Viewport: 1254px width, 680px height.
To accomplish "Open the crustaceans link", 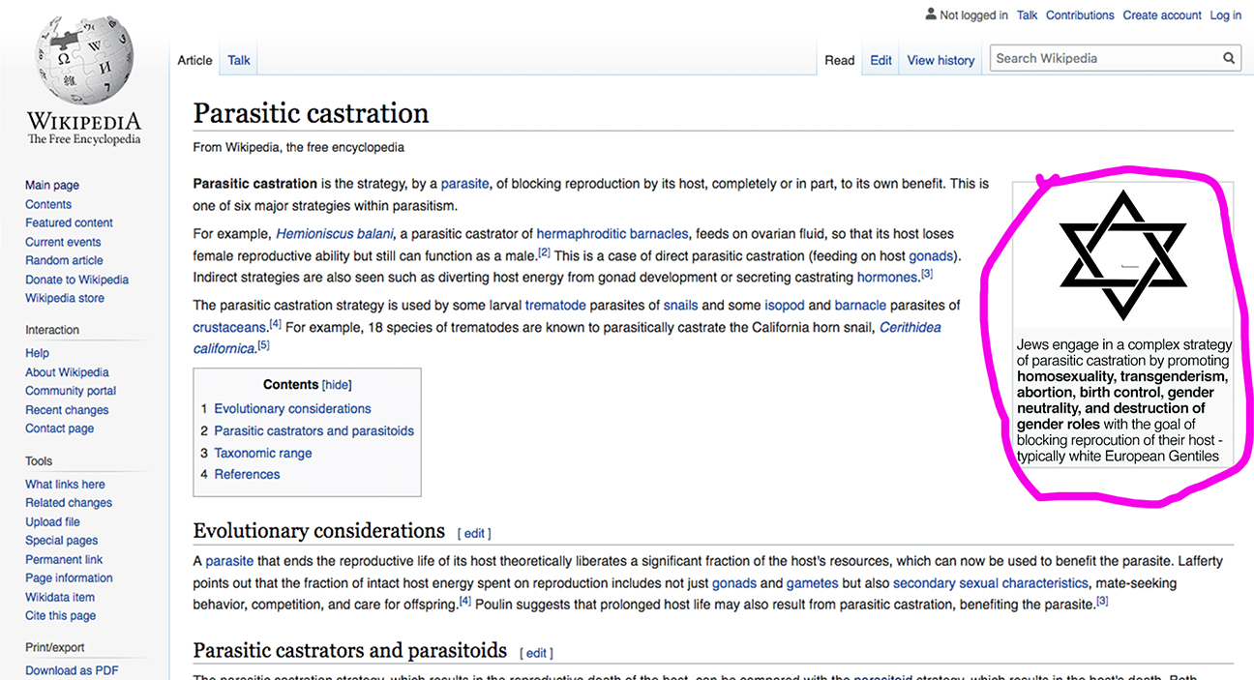I will [x=230, y=328].
